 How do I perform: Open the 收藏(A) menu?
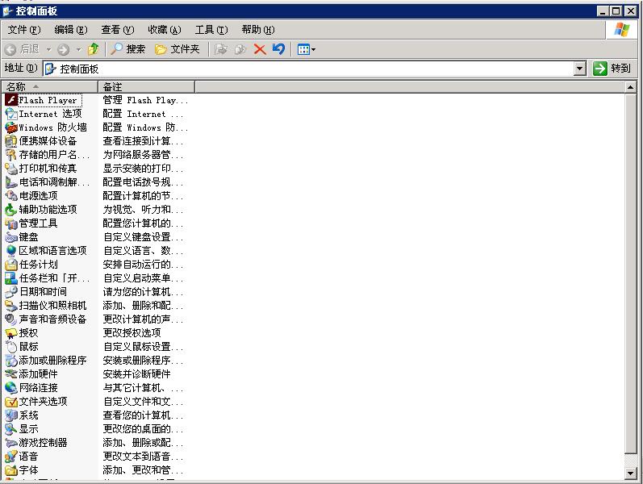(165, 30)
